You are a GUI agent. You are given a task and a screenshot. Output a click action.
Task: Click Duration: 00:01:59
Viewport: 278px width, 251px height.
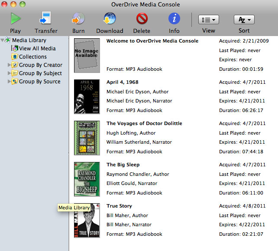241,69
